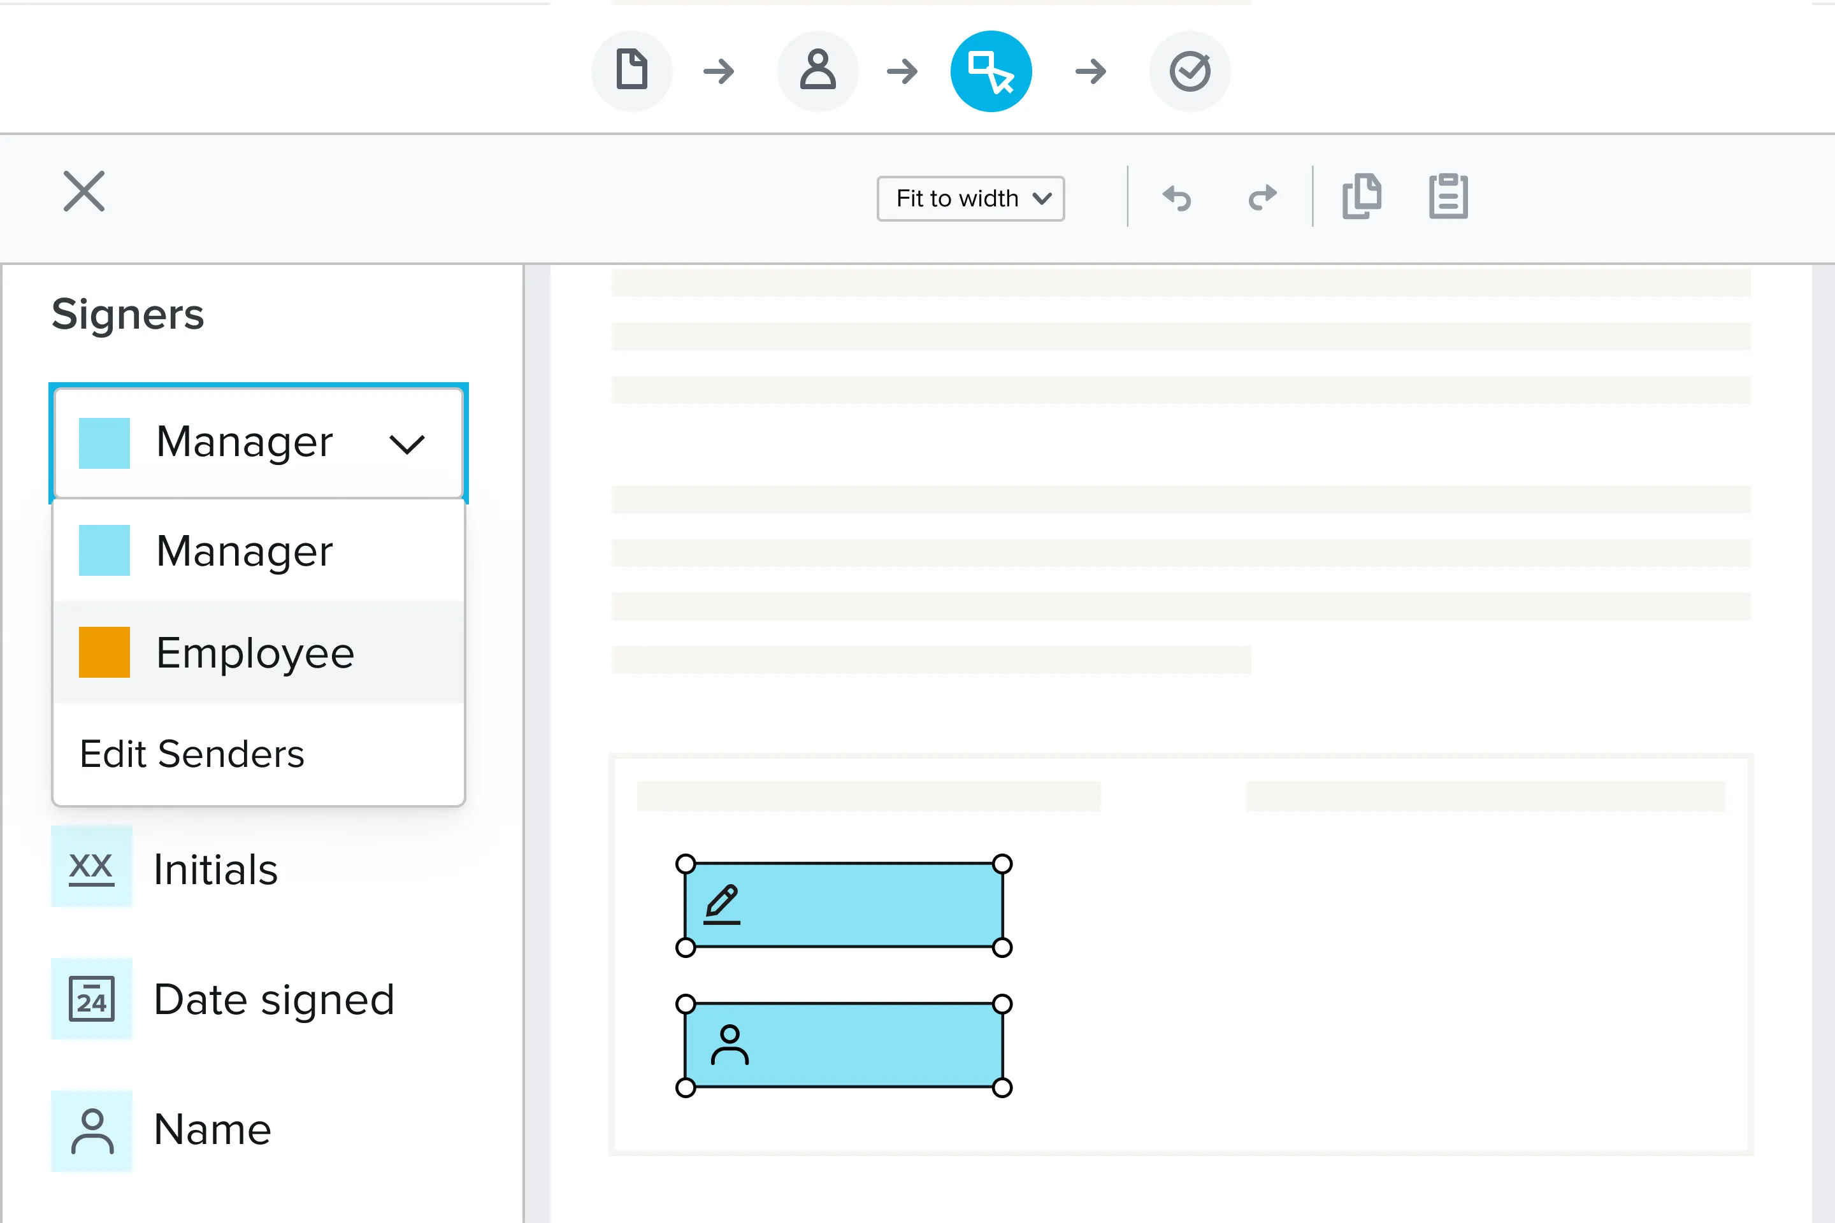Select the Initials field with XX icon
The image size is (1835, 1223).
click(216, 869)
